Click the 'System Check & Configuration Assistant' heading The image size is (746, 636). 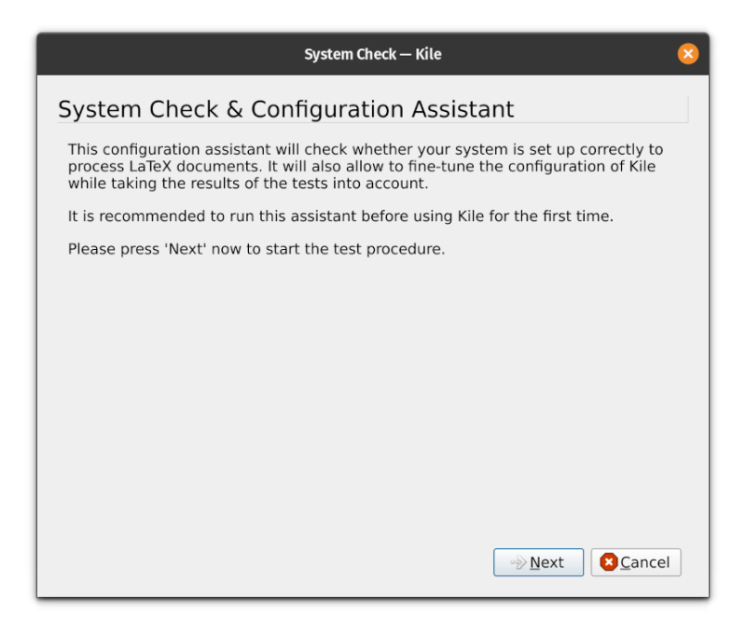point(285,109)
